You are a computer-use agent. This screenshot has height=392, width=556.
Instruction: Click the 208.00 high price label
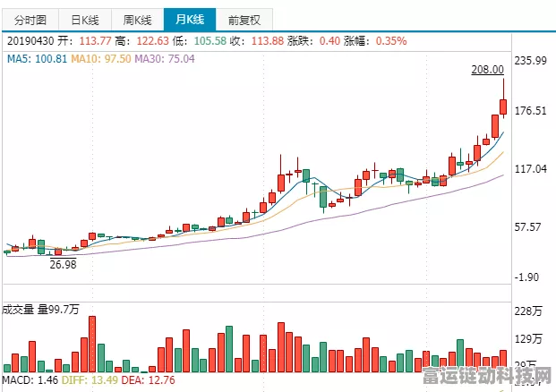[x=487, y=70]
